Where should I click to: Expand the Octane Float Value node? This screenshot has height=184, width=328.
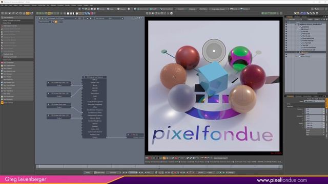[x=49, y=104]
